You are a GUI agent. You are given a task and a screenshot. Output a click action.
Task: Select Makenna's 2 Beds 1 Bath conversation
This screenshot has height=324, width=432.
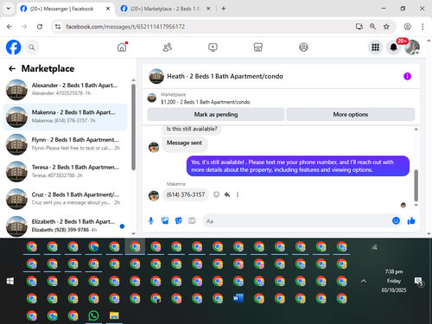point(66,117)
